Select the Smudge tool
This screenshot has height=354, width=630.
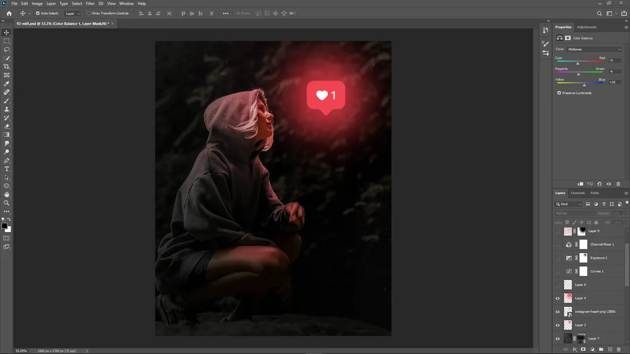[x=6, y=144]
